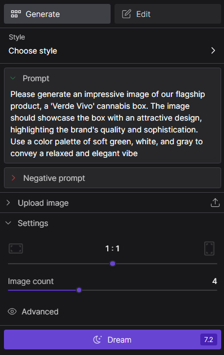Screen dimensions: 224x355
Task: Select the landscape aspect ratio icon
Action: pyautogui.click(x=16, y=248)
